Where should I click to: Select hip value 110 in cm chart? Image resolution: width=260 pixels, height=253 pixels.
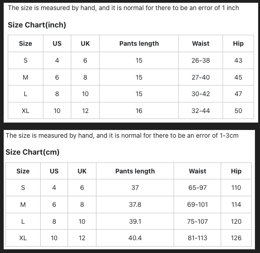[236, 188]
